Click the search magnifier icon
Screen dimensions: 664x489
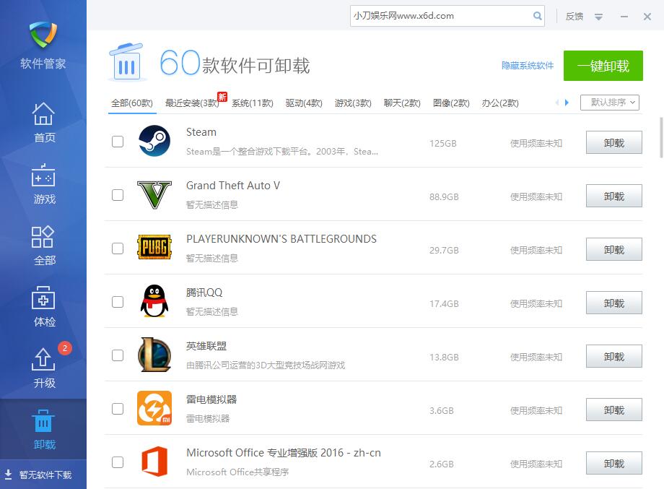(538, 16)
